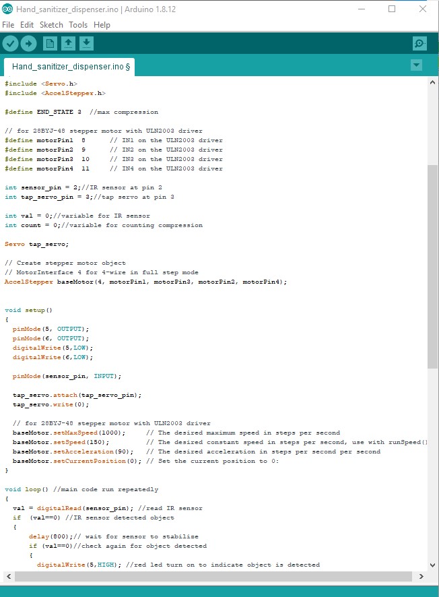Click the #define motorPin4 11 line
Viewport: 439px width, 597px height.
113,168
